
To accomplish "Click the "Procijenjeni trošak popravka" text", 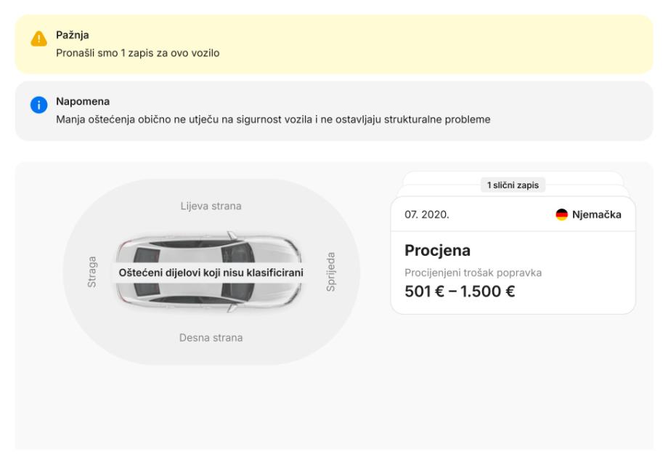I will [x=473, y=273].
